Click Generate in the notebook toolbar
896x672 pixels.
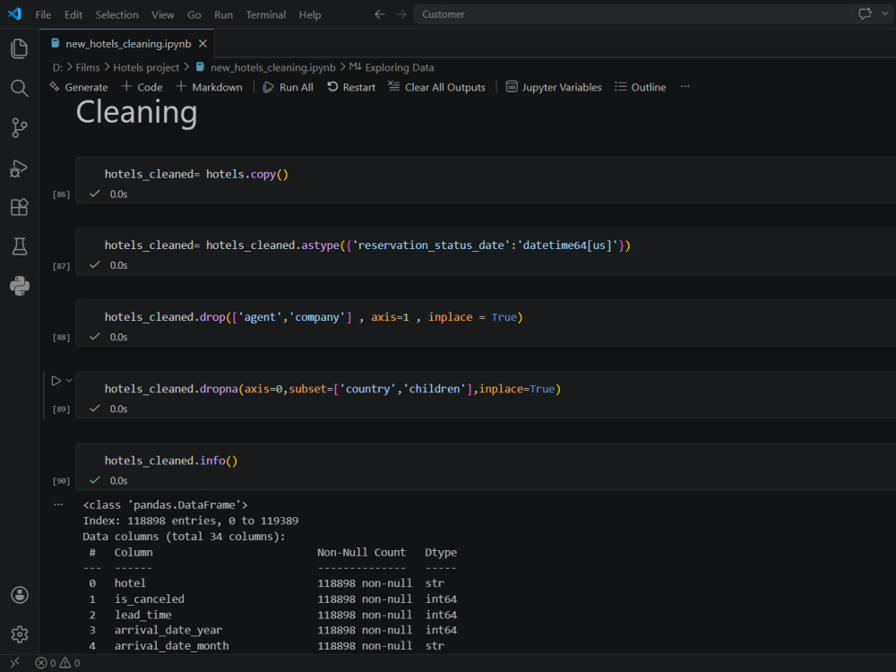point(79,87)
